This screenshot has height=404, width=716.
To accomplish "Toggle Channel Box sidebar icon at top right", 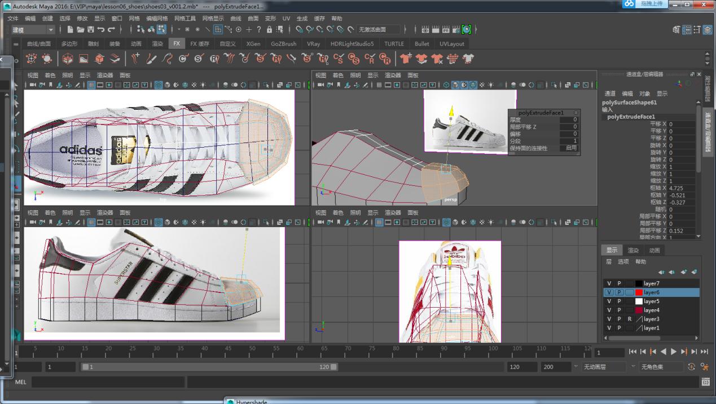I will 707,29.
